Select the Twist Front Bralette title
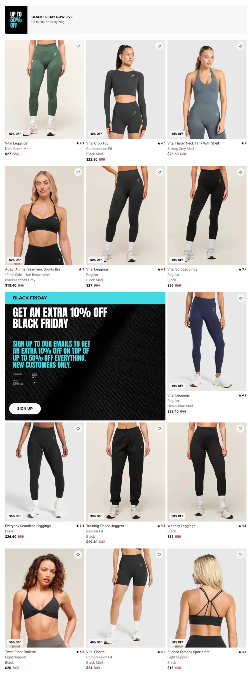This screenshot has width=248, height=691. [20, 652]
